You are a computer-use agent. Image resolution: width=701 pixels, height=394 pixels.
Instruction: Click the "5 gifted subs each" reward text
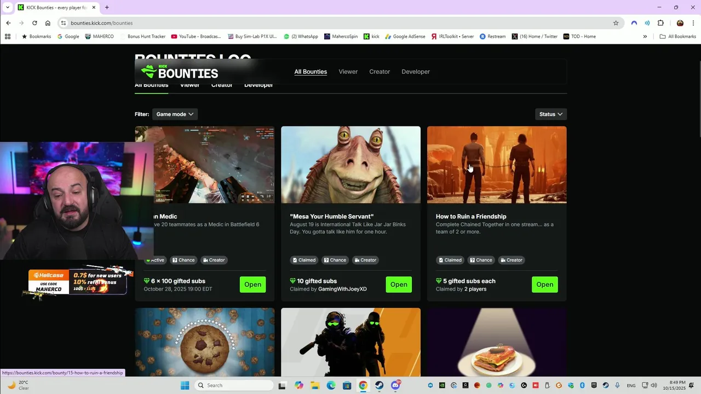[469, 281]
